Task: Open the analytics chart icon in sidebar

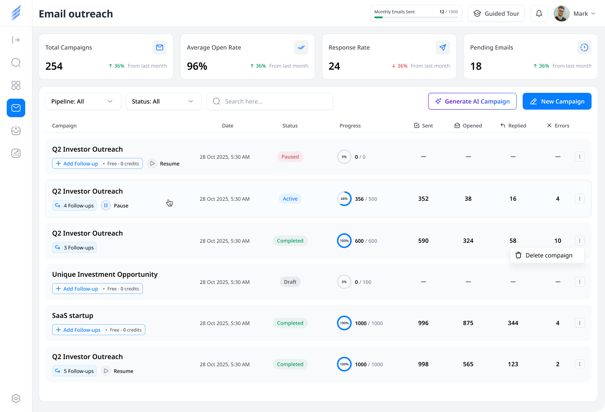Action: point(16,153)
